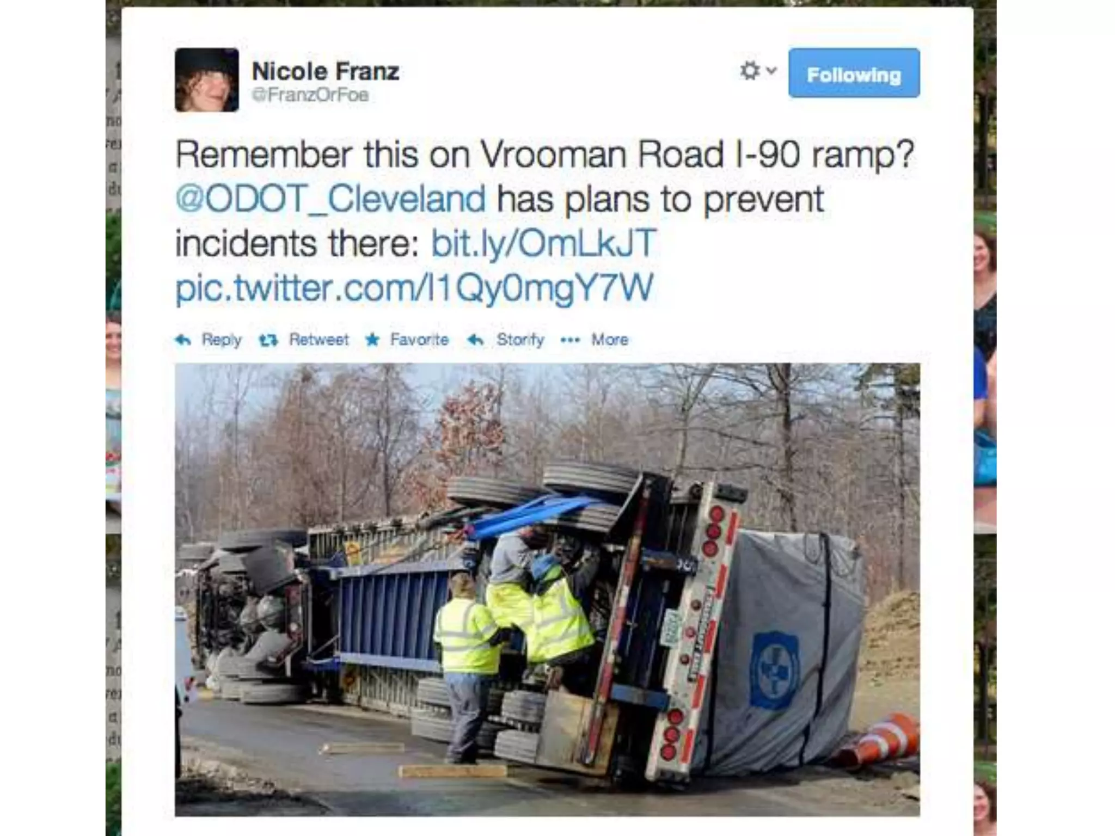Click the Favorite text label

(419, 340)
